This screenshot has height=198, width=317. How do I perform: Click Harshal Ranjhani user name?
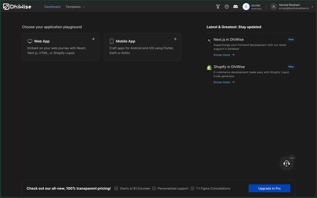click(289, 5)
